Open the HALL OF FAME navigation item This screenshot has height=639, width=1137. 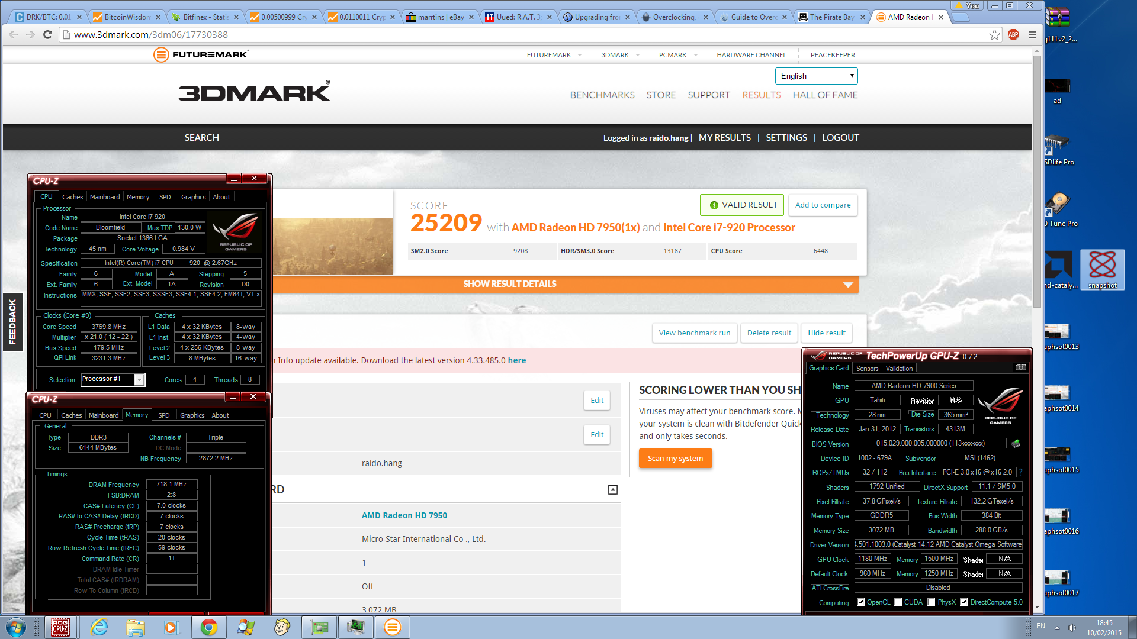(825, 95)
